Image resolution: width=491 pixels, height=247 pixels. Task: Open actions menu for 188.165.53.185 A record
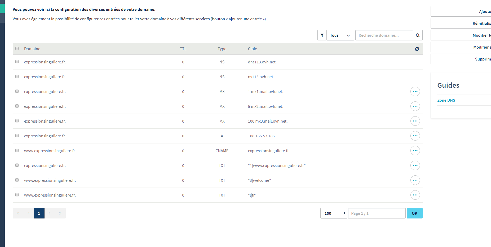coord(415,136)
